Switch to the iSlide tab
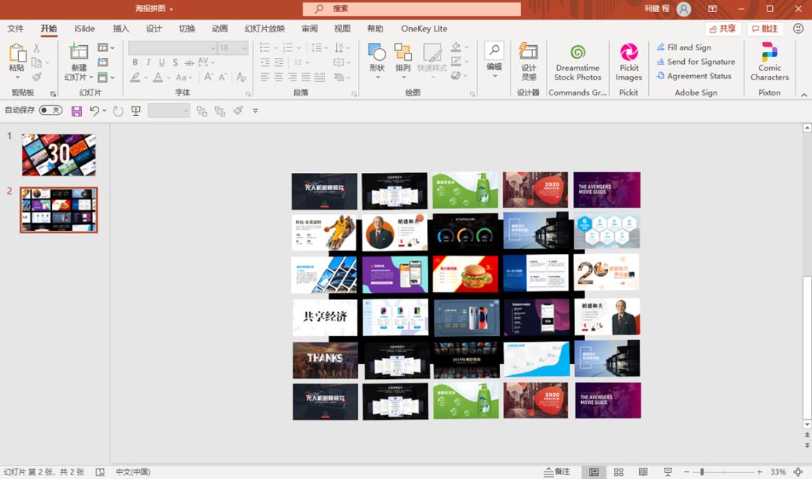 [84, 29]
